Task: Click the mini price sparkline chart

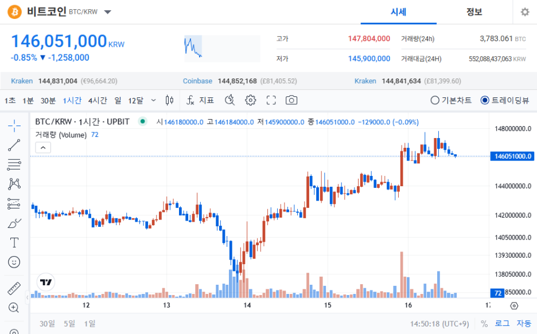Action: (222, 49)
